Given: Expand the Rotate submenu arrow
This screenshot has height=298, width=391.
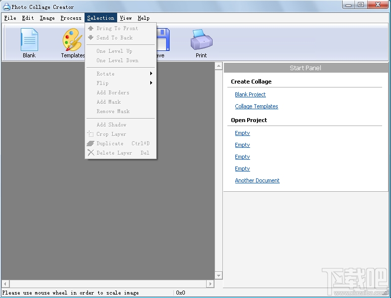Looking at the screenshot, I should [x=151, y=74].
